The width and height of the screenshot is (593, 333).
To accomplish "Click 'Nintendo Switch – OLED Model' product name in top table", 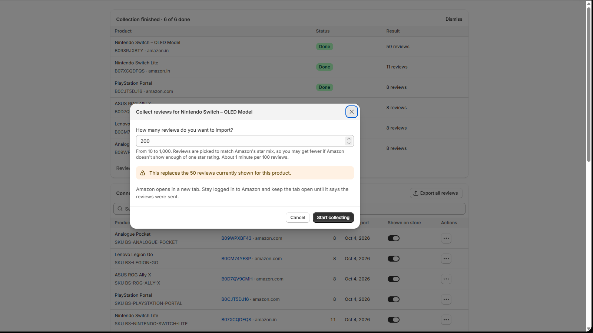I will point(148,43).
